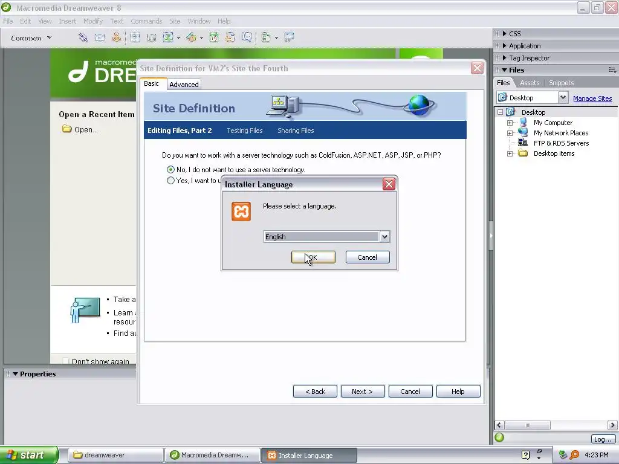Screen dimensions: 619x464
Task: Click the Windows Start button
Action: (x=29, y=455)
